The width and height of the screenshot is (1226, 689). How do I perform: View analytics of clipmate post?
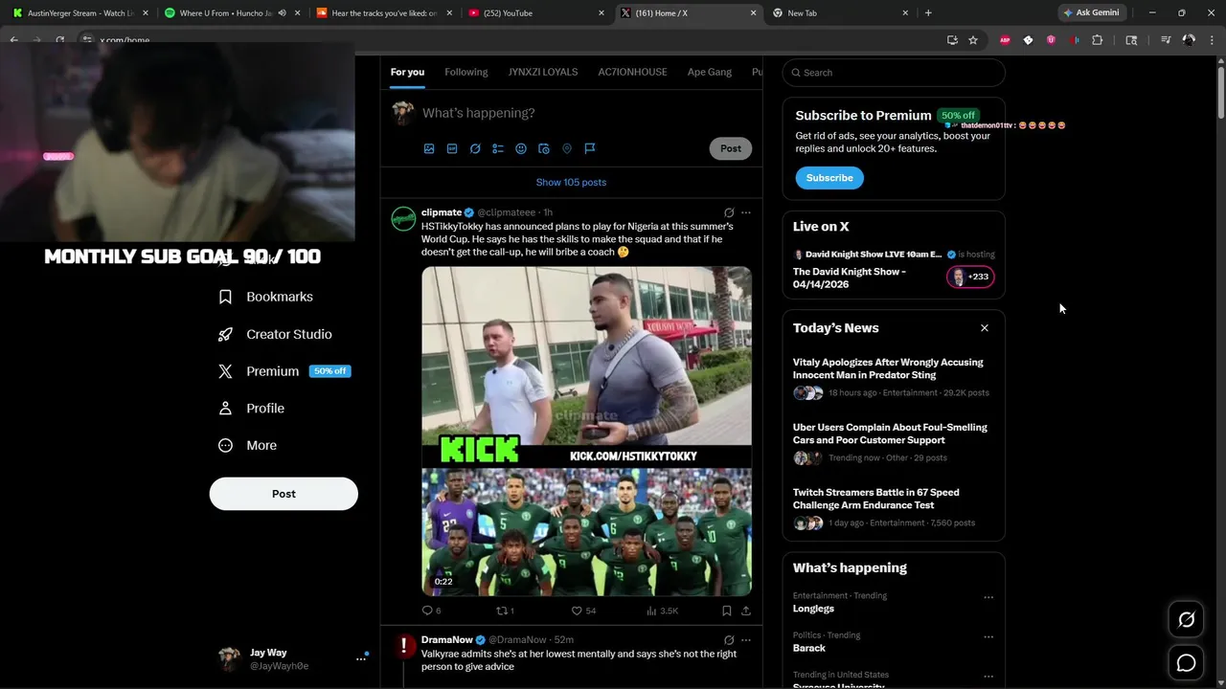[662, 611]
